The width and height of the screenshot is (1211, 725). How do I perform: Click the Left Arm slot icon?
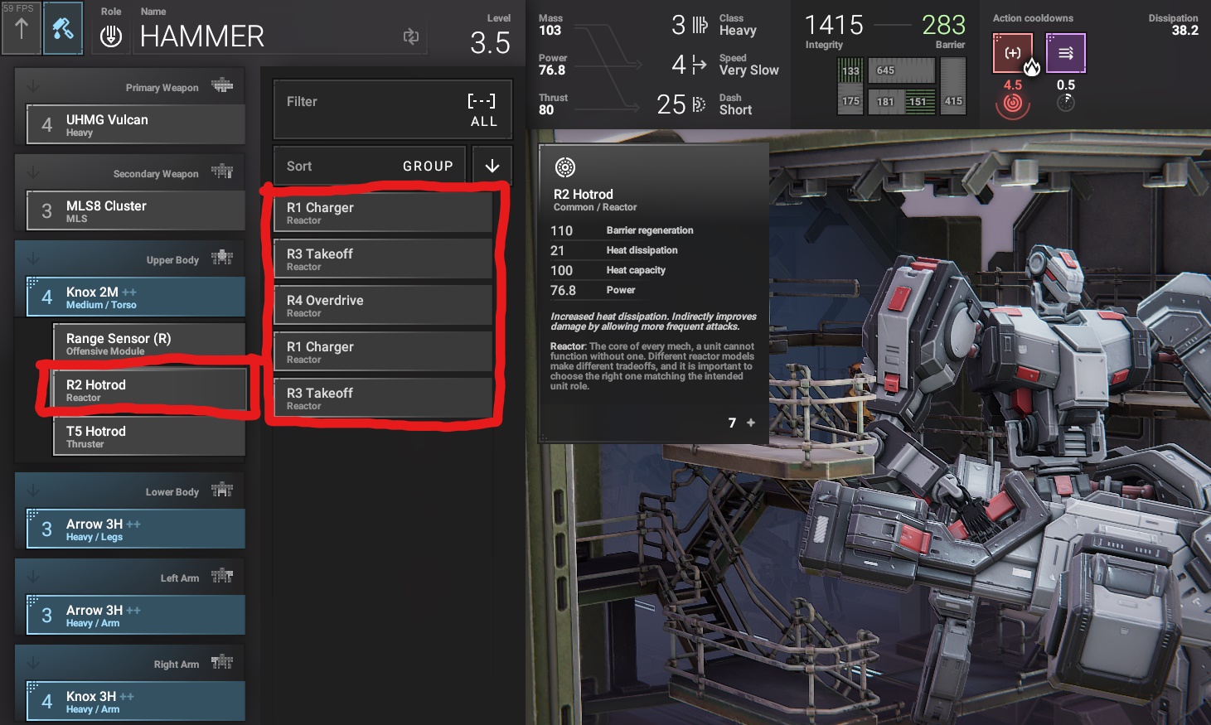click(222, 576)
